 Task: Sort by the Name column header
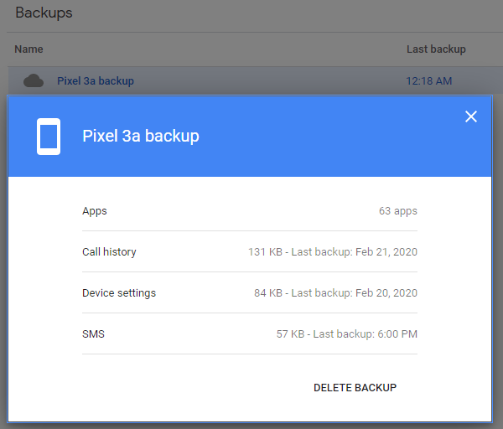tap(29, 49)
